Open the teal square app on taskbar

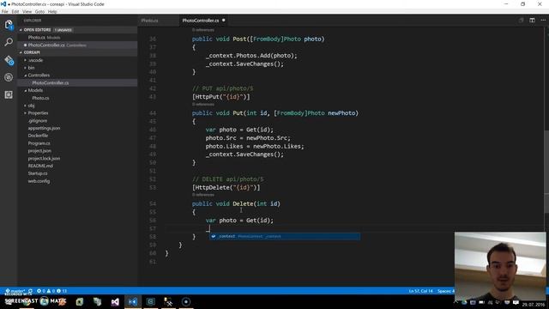pos(151,301)
